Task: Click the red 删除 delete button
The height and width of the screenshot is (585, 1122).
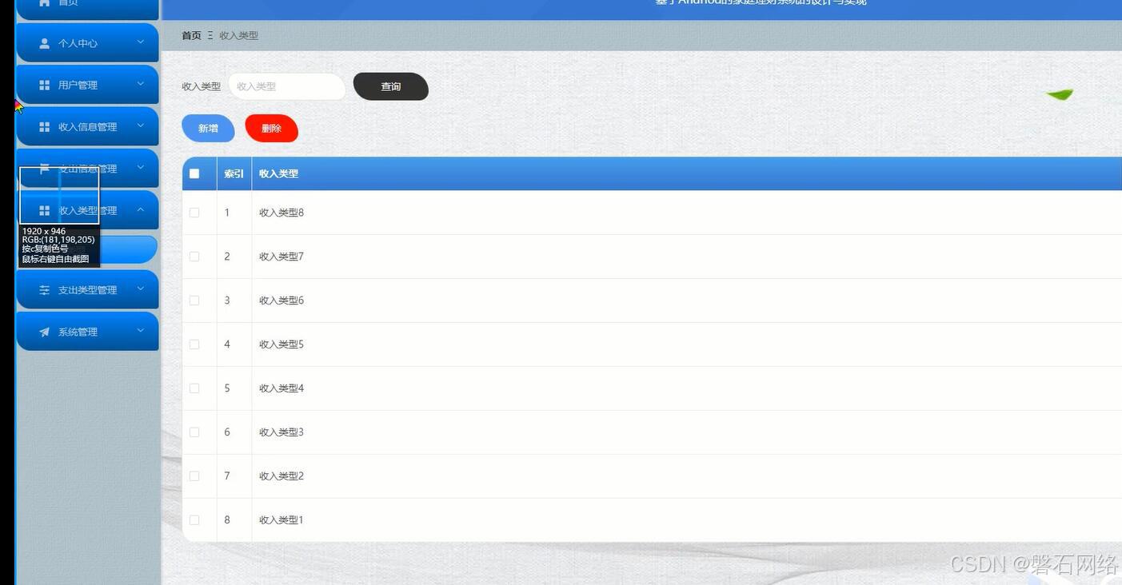Action: 272,129
